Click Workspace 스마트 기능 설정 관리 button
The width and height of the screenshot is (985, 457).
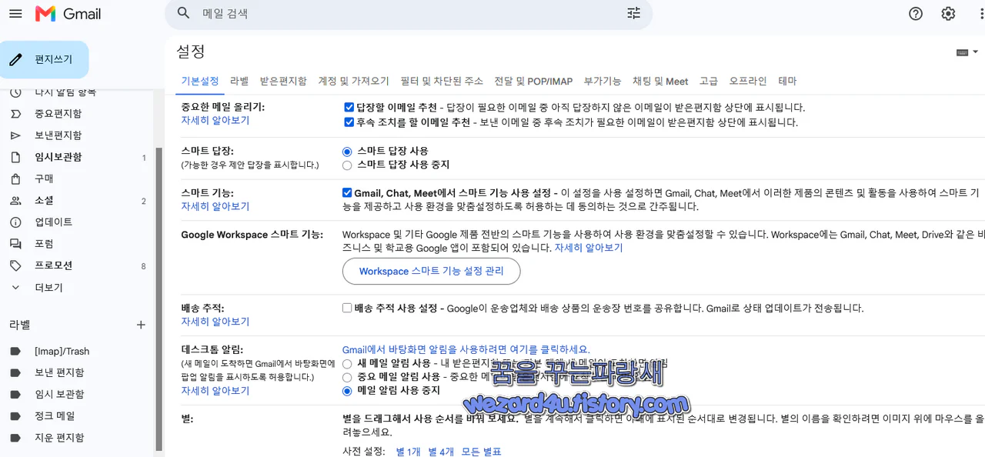click(x=431, y=271)
